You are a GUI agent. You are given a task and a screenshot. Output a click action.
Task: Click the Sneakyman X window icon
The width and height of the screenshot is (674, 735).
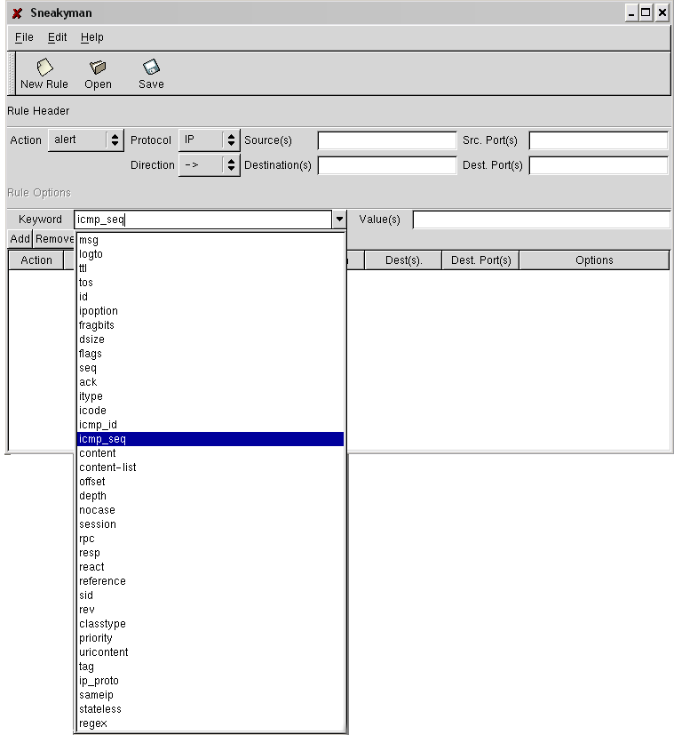(x=17, y=13)
